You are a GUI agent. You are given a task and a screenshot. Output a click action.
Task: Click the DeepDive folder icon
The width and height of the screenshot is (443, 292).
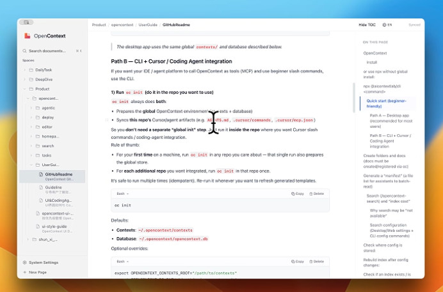[x=31, y=79]
